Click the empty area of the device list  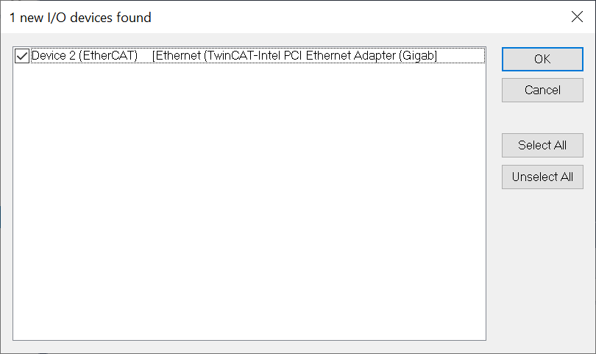tap(249, 202)
